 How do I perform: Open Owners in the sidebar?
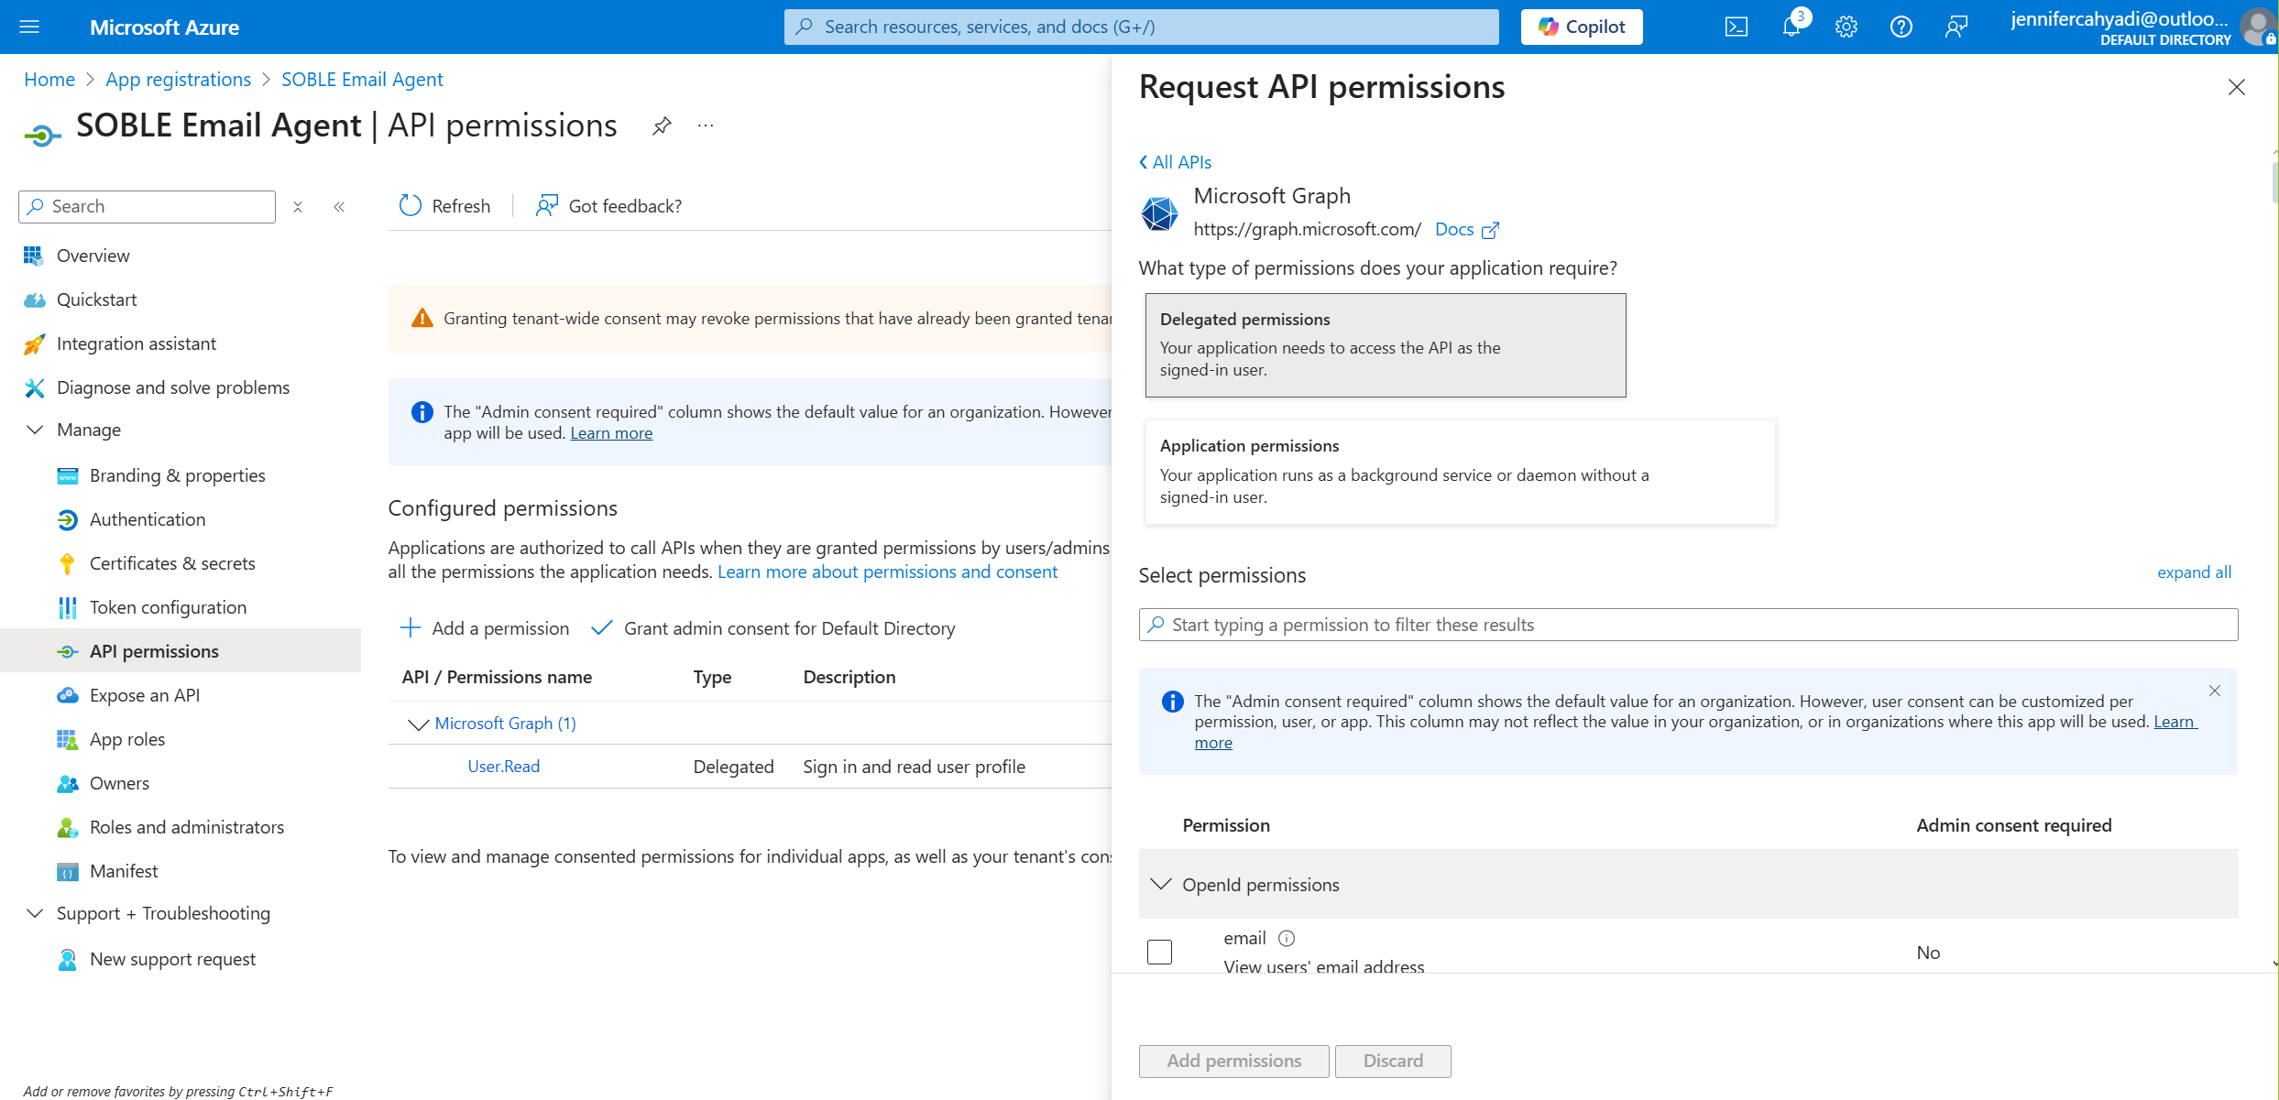click(x=119, y=783)
